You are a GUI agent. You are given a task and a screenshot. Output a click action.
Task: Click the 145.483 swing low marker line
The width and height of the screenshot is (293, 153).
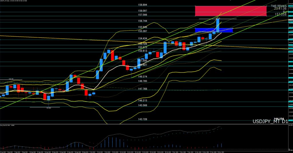(45, 107)
